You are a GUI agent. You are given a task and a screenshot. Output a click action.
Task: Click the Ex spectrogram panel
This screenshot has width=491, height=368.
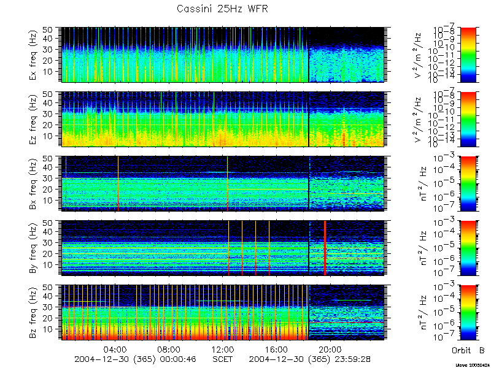(223, 55)
